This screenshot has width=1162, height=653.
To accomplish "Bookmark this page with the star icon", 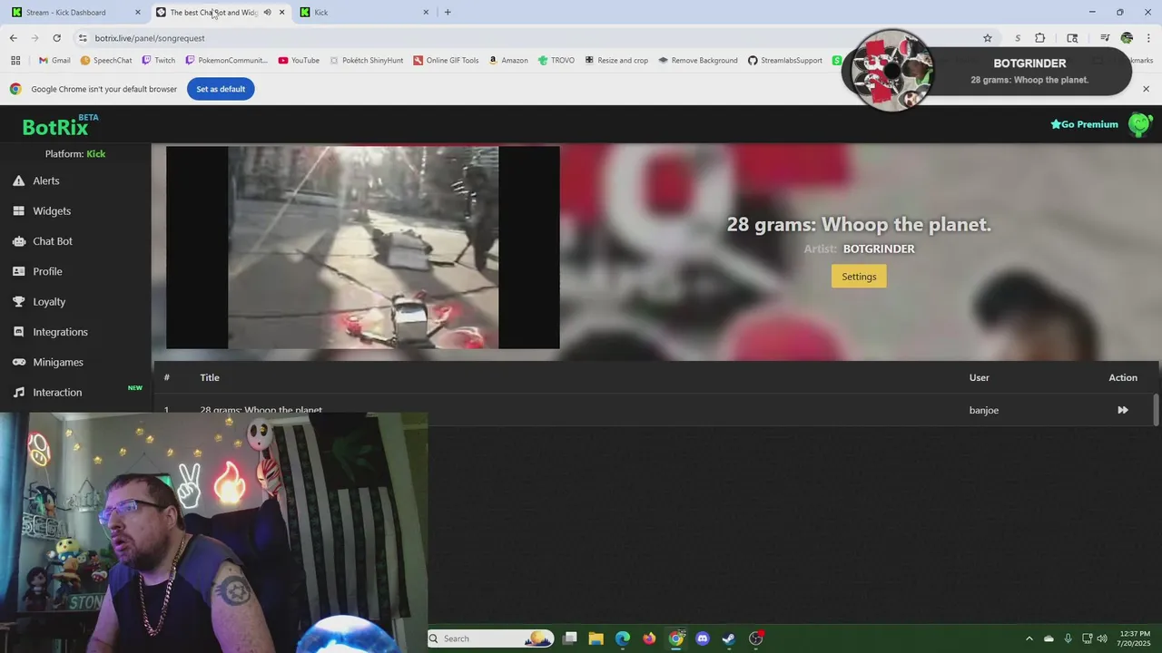I will pyautogui.click(x=988, y=38).
